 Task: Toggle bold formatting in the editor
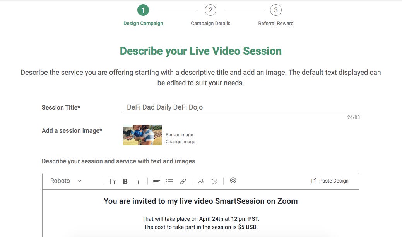[125, 181]
